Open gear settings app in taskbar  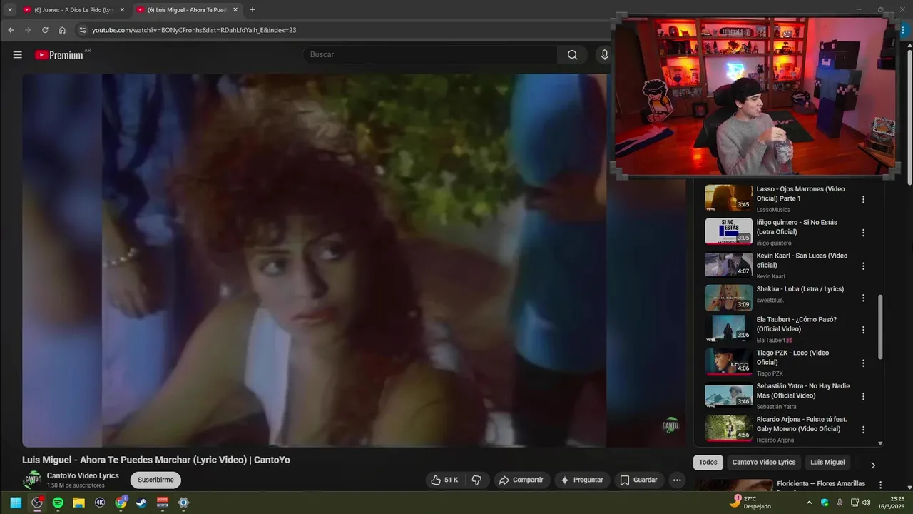pyautogui.click(x=183, y=503)
